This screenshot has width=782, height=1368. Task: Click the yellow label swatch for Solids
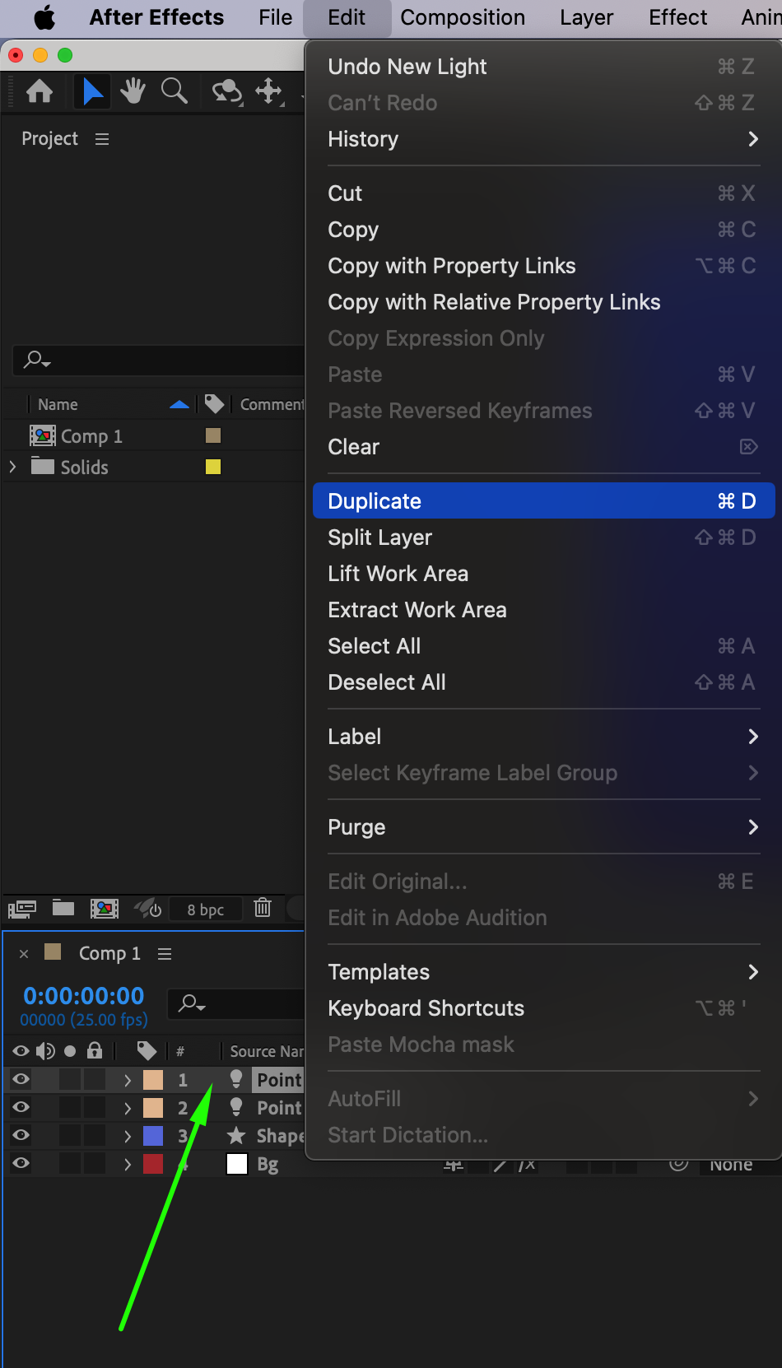213,467
